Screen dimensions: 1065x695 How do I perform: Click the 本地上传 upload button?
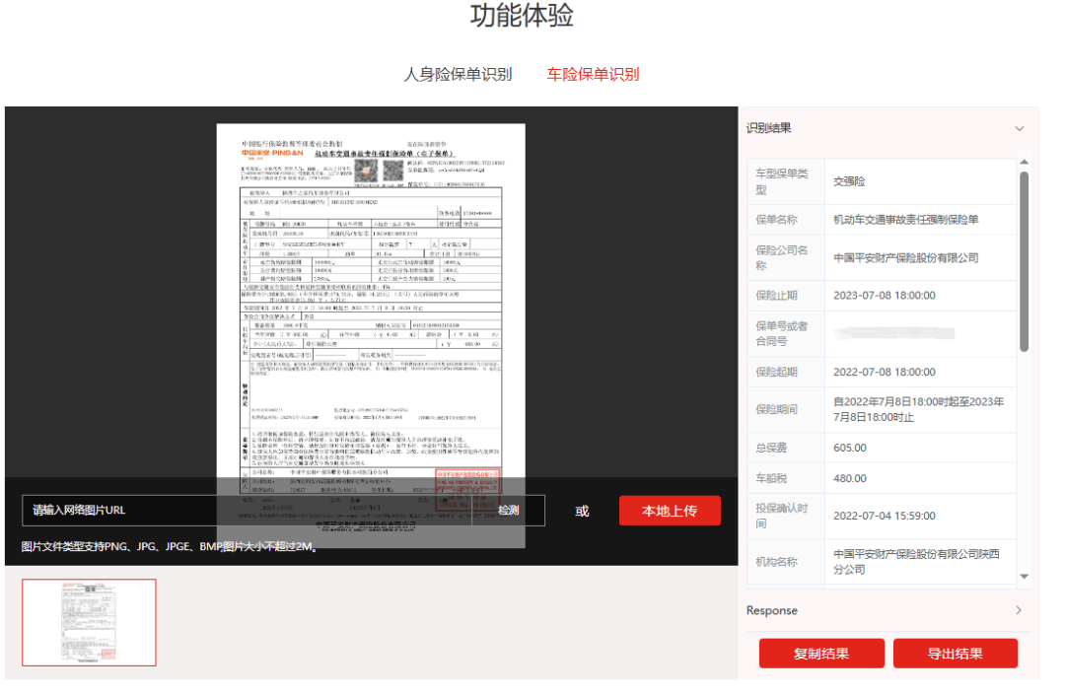point(669,511)
